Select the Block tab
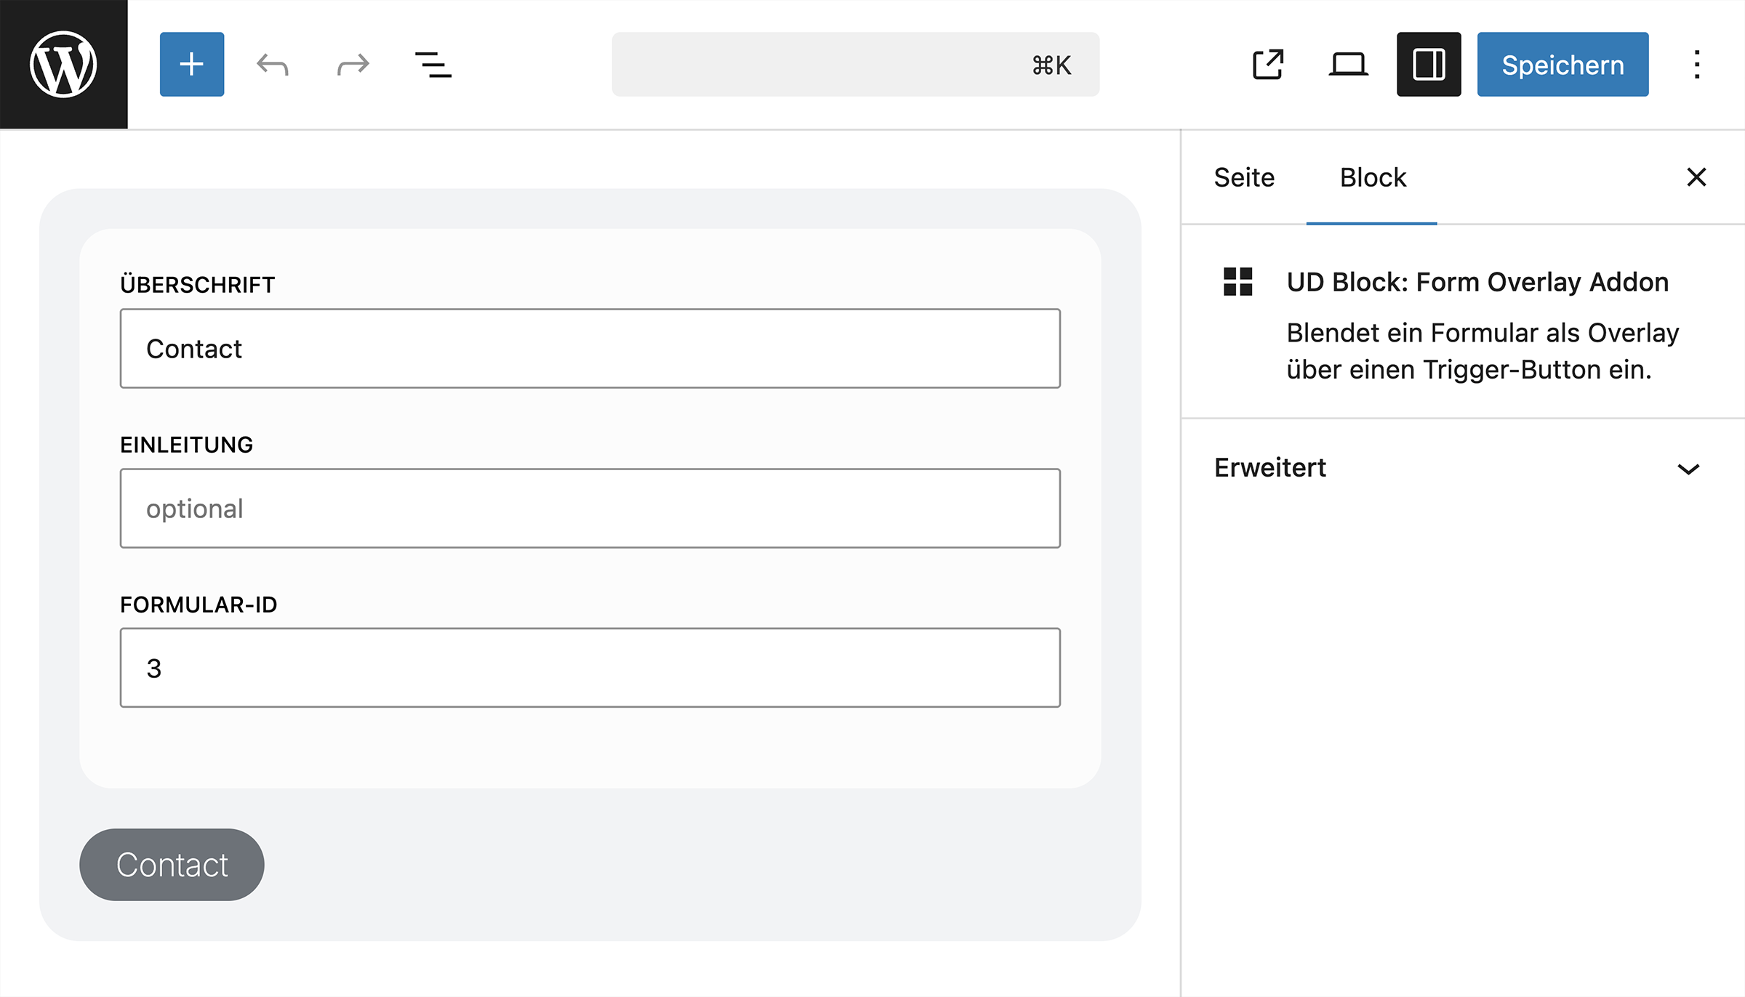Image resolution: width=1745 pixels, height=997 pixels. point(1372,177)
